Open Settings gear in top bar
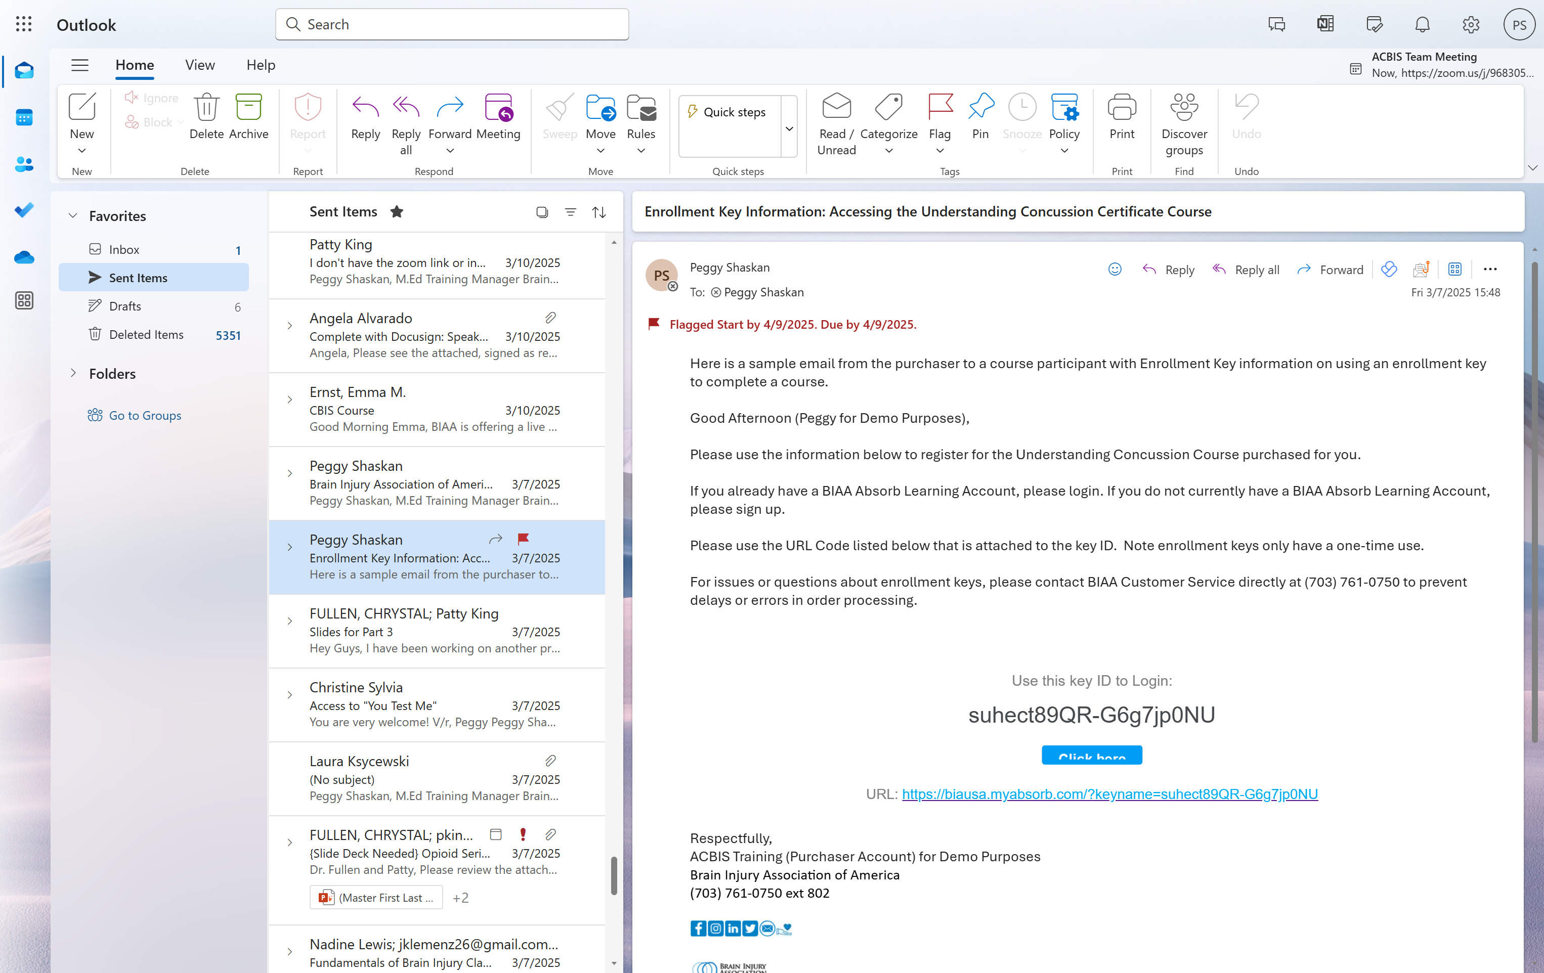The image size is (1544, 973). 1470,24
